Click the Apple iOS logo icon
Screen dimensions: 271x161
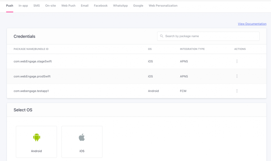pyautogui.click(x=82, y=137)
